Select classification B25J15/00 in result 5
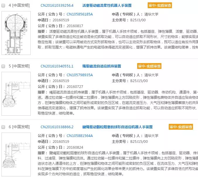The image size is (198, 177). tap(139, 81)
